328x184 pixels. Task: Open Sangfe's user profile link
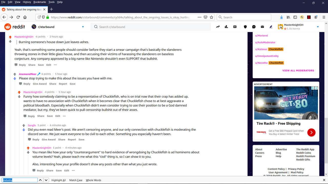[x=32, y=125]
